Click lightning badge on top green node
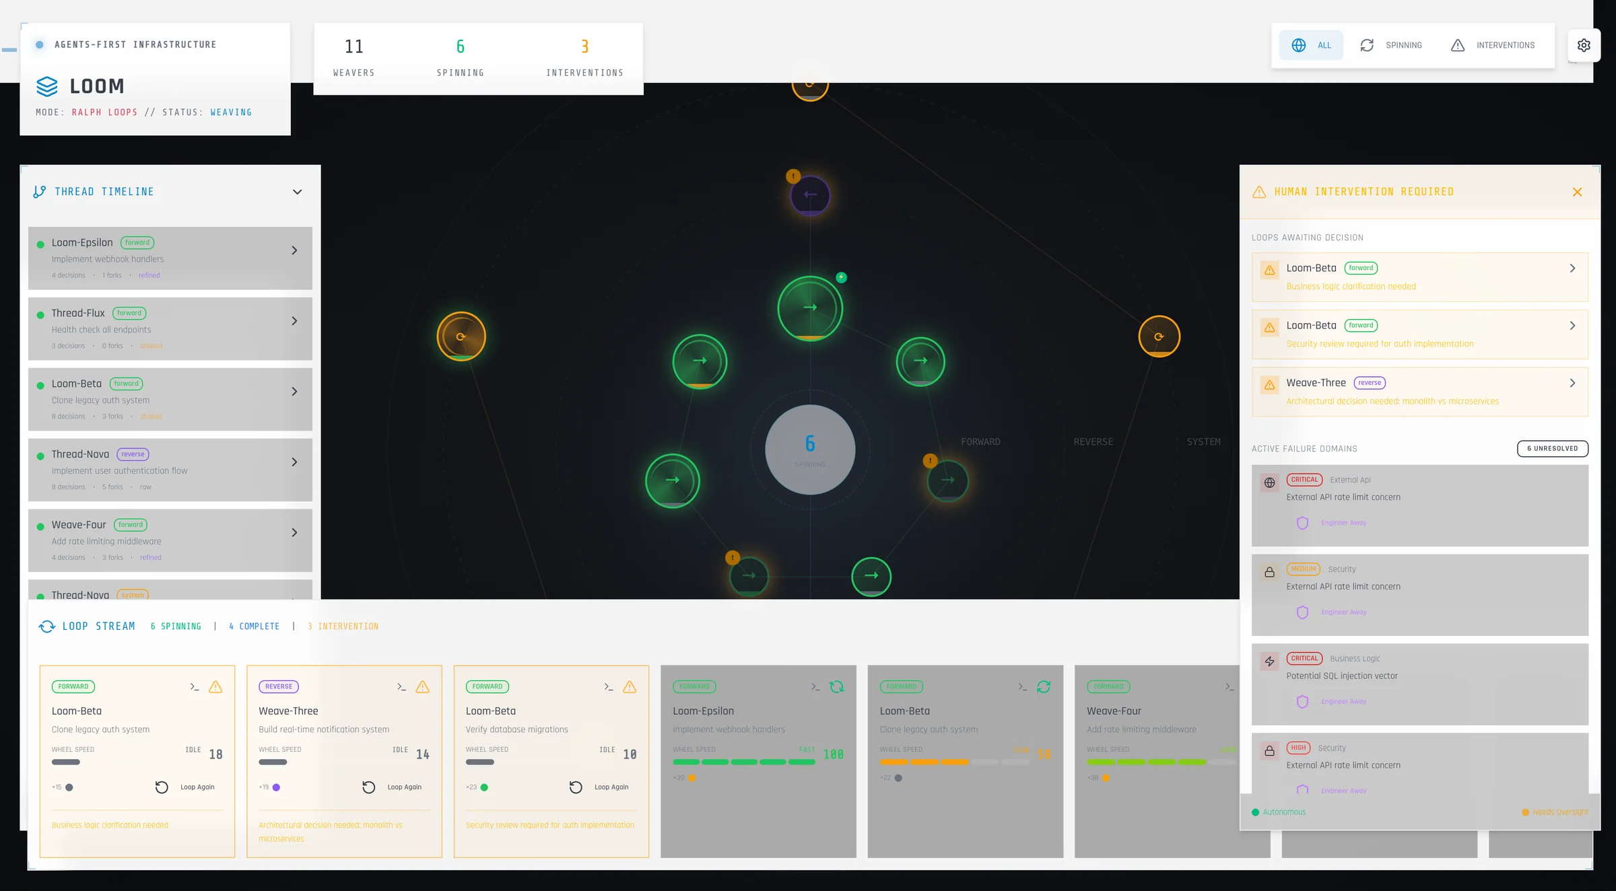Image resolution: width=1616 pixels, height=891 pixels. pyautogui.click(x=841, y=277)
